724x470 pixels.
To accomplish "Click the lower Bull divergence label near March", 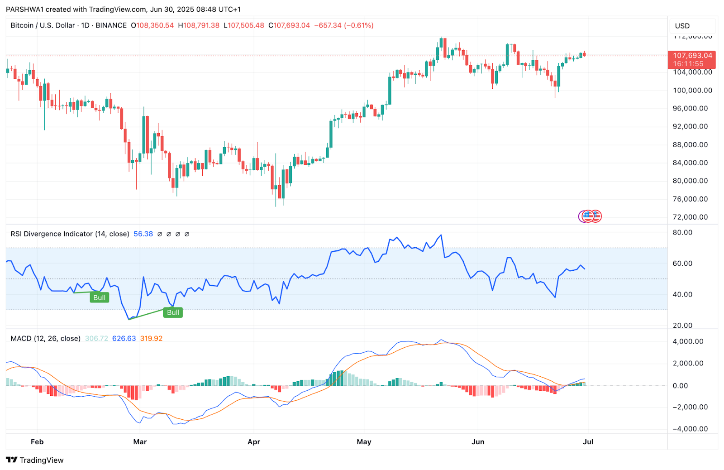I will [x=173, y=312].
